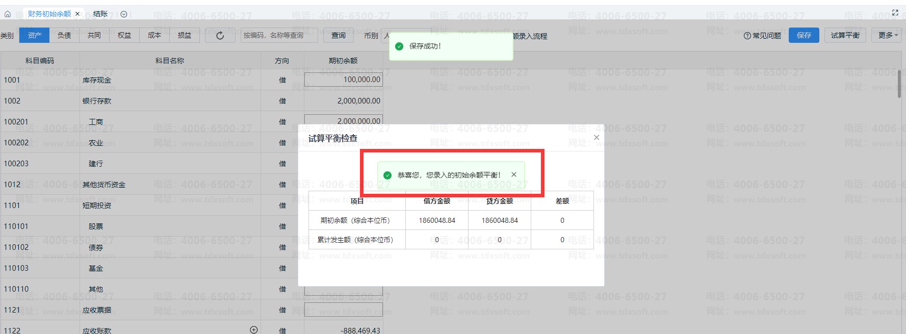Click the plus icon on 应收账款 row

coord(254,330)
